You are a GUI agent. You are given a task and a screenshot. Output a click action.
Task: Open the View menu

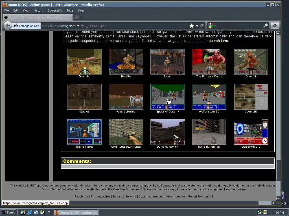pos(26,10)
